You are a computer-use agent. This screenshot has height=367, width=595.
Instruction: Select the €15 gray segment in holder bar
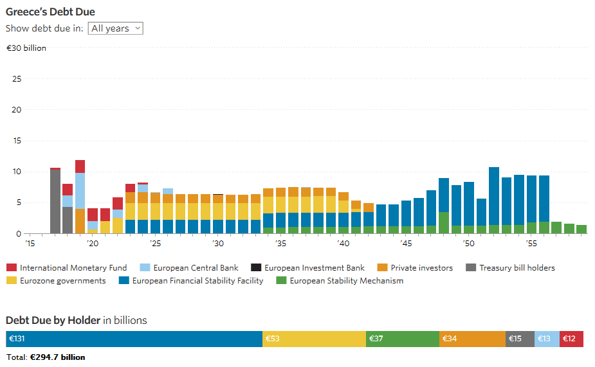coord(520,339)
